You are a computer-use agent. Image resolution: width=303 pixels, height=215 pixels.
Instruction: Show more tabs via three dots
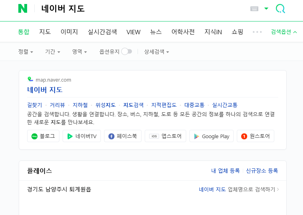pyautogui.click(x=257, y=32)
